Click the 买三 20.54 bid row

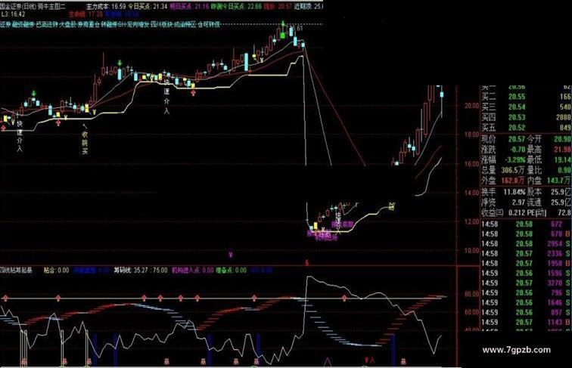click(x=526, y=107)
